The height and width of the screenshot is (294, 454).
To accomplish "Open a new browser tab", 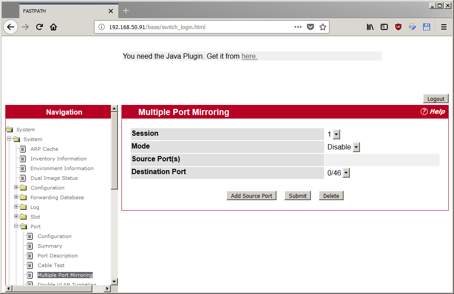I will tap(126, 11).
